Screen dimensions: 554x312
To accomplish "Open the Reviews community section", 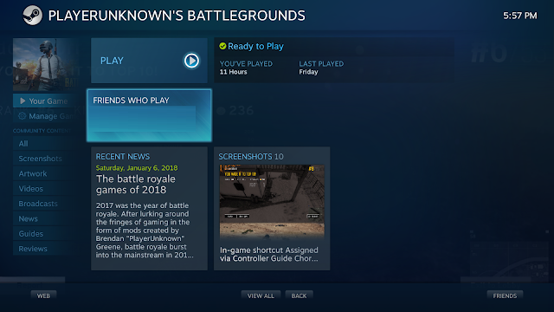I will tap(45, 249).
